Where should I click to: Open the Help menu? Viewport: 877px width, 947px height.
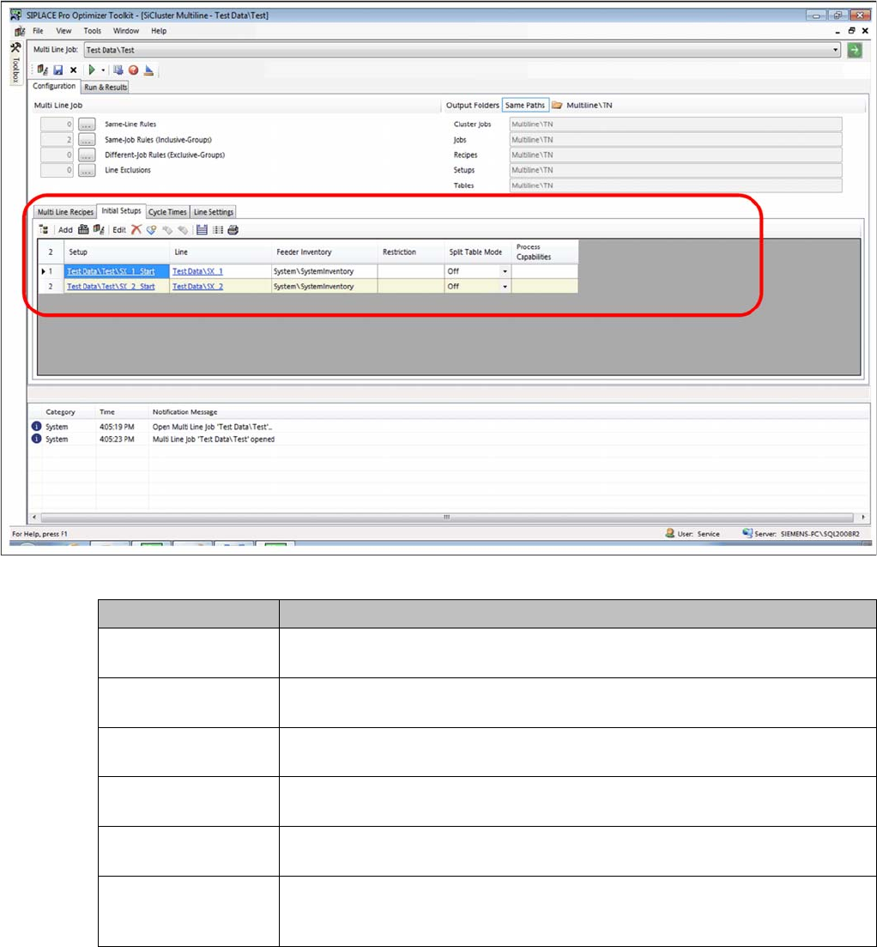click(159, 31)
